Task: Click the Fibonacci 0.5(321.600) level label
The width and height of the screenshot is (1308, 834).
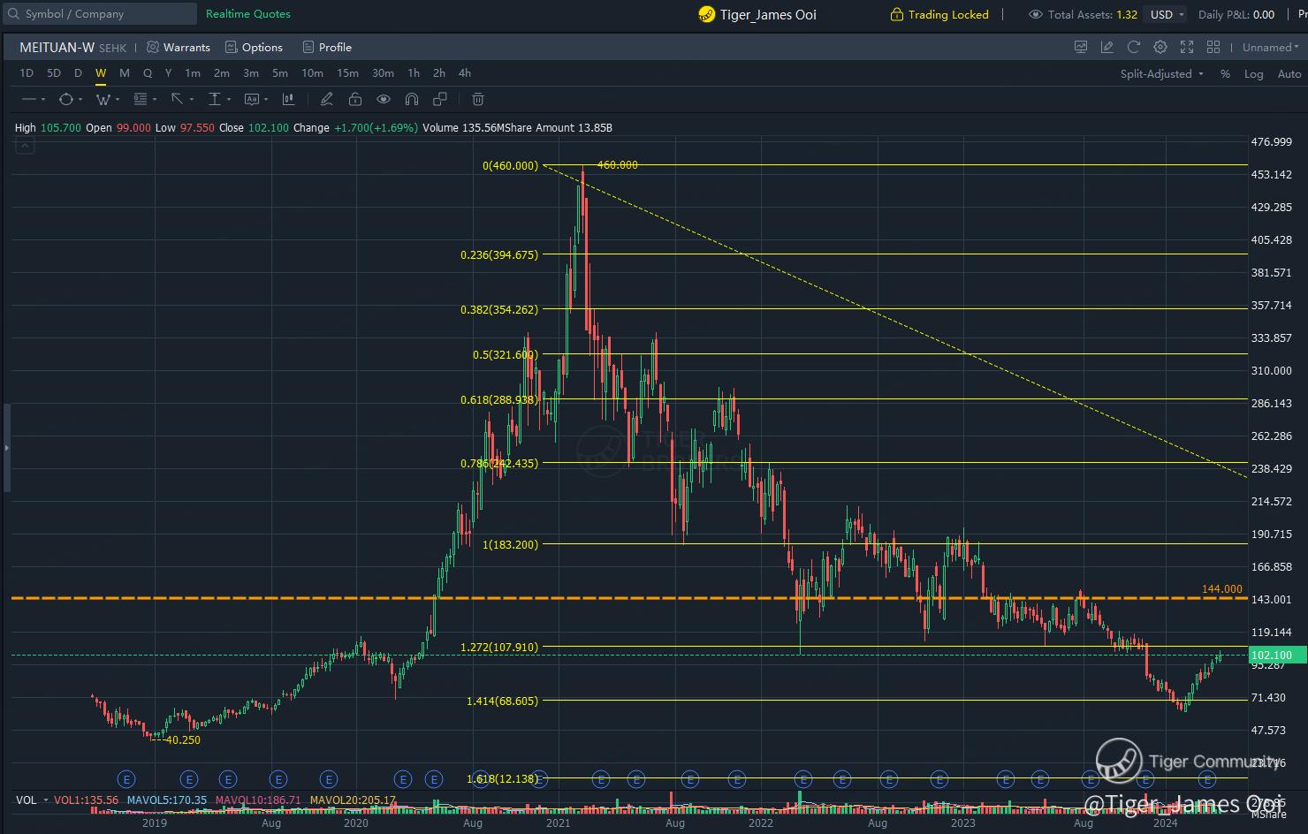Action: (x=505, y=355)
